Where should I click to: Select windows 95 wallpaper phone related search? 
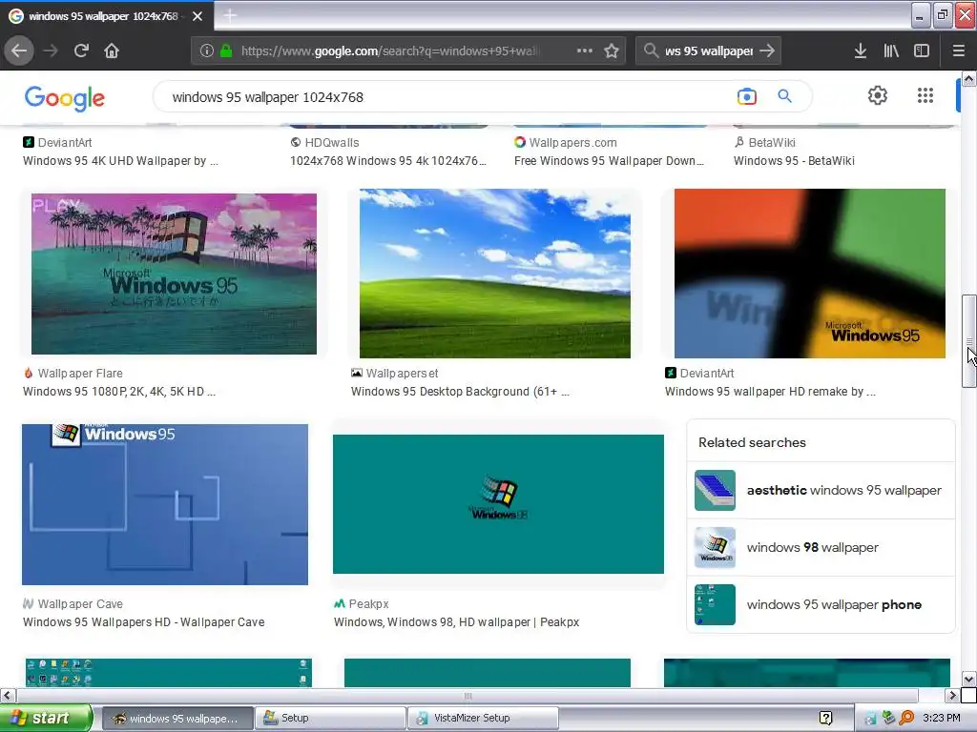coord(821,604)
